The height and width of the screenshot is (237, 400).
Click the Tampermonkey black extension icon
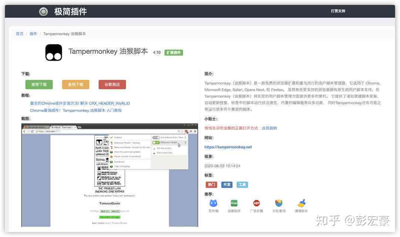(x=54, y=53)
